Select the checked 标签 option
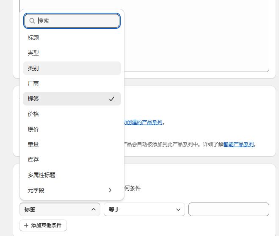The height and width of the screenshot is (236, 279). [x=72, y=99]
